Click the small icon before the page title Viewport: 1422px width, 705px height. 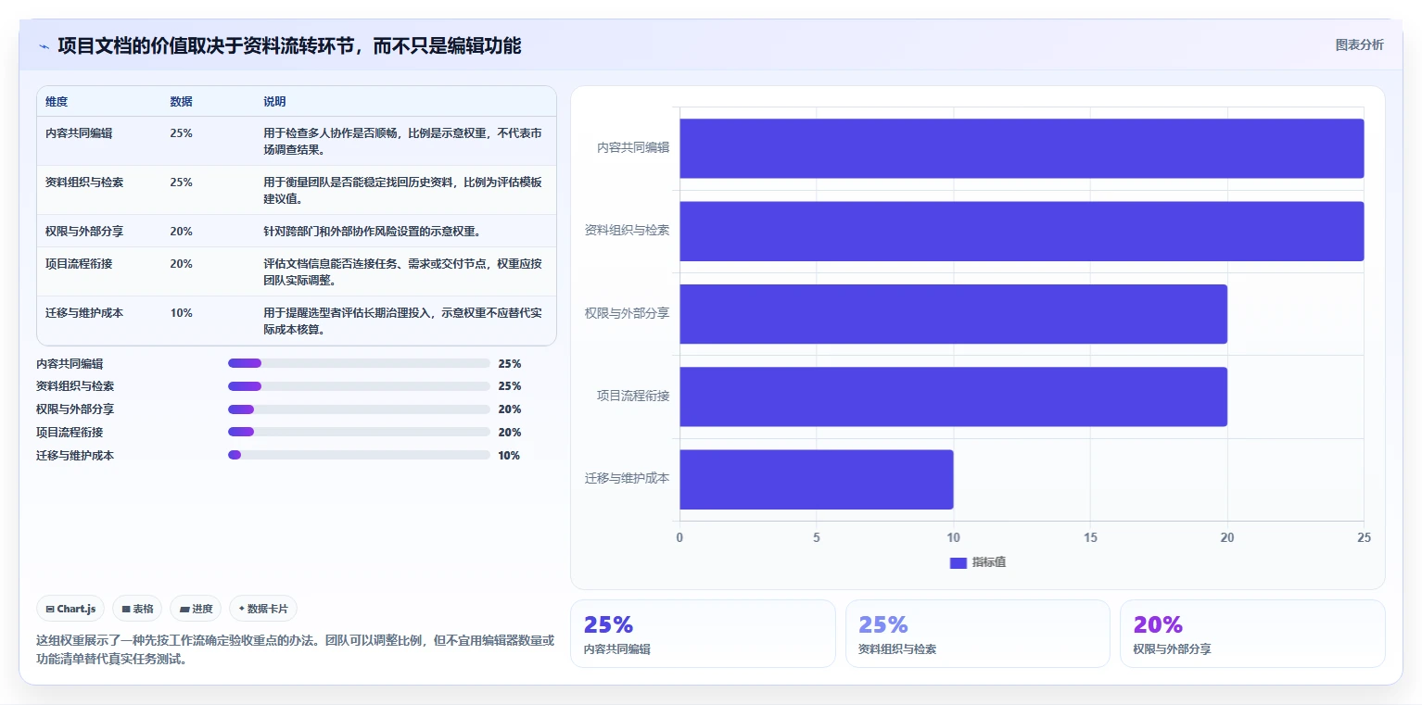click(44, 46)
